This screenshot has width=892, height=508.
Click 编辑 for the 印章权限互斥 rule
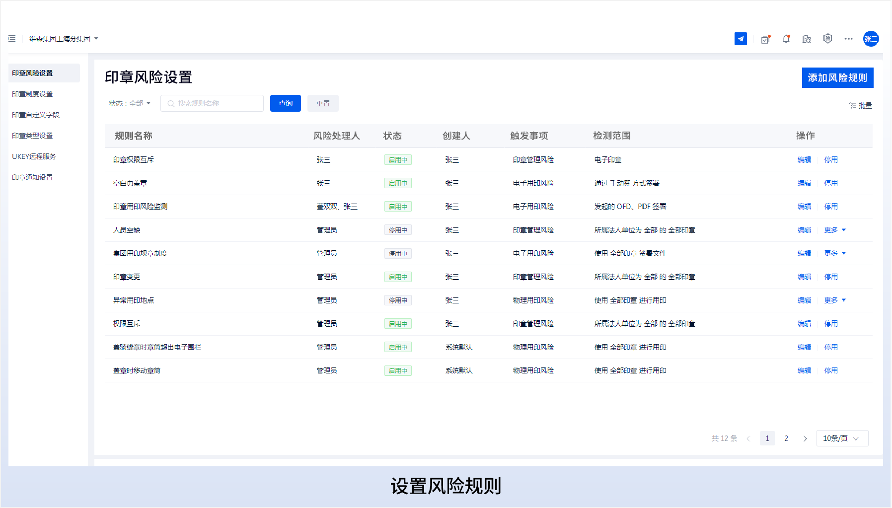tap(804, 160)
